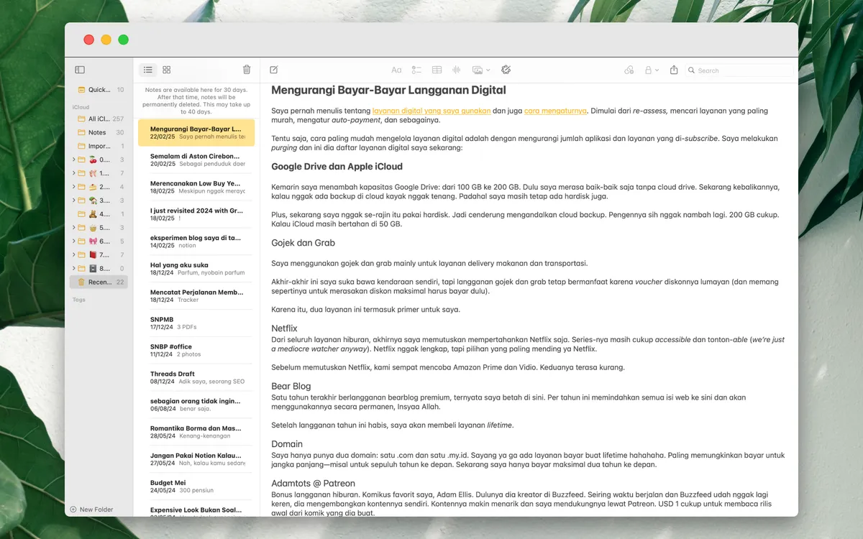Image resolution: width=863 pixels, height=539 pixels.
Task: Open the 'SNPMB' note with 3 PDFs
Action: click(x=196, y=323)
